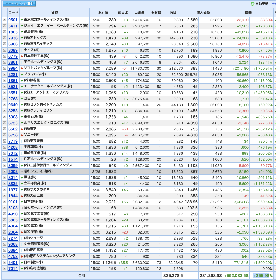Select the name ソフトバンクグループ(株)
Viewport: 276px width, 280px height.
(x=43, y=68)
